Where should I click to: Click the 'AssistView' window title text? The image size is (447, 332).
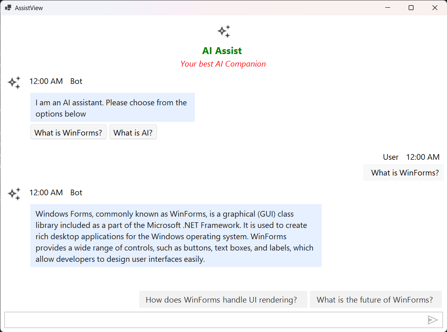[29, 8]
